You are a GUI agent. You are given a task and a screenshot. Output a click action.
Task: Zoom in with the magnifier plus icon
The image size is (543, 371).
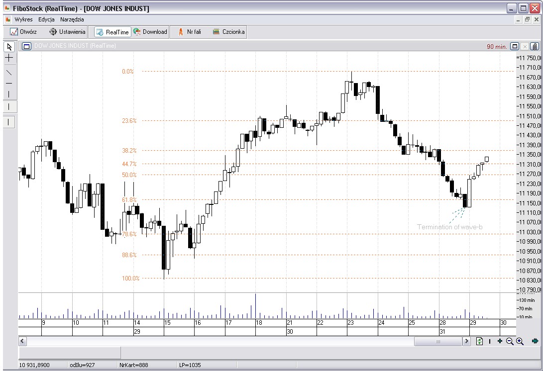tap(520, 341)
